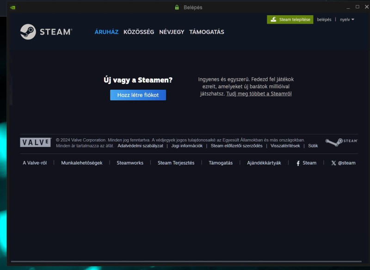Open the KÖZÖSSÉG community tab

[139, 32]
